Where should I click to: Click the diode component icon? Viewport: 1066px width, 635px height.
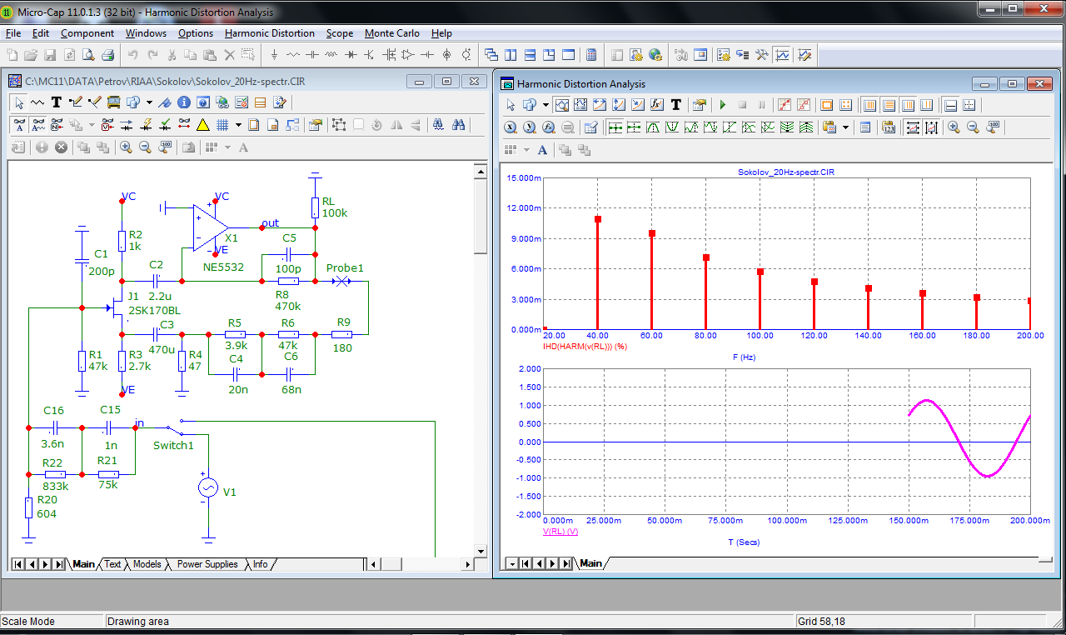tap(351, 56)
